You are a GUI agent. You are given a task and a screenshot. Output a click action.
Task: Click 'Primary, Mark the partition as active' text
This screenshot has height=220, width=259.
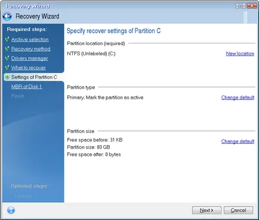(x=105, y=98)
